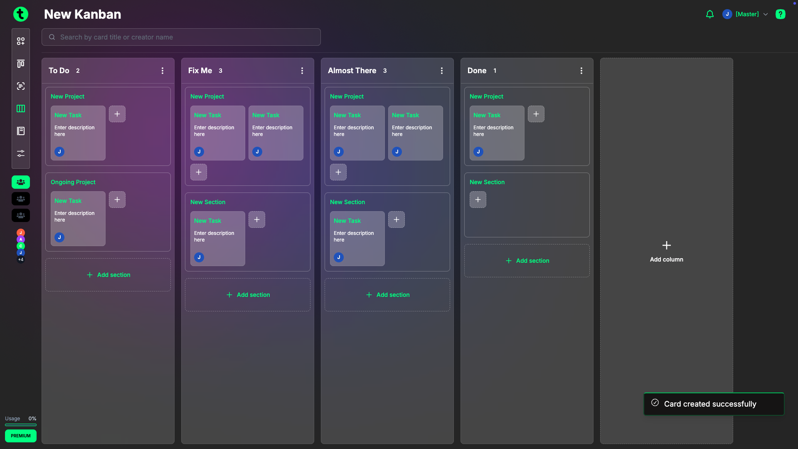Viewport: 798px width, 449px height.
Task: Click the Tumblr logo in top left
Action: [x=20, y=14]
